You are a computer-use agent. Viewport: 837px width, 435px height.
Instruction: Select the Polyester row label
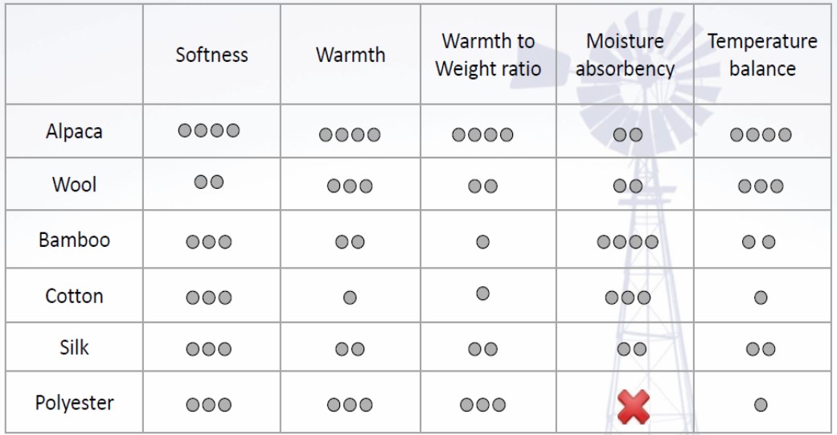point(74,403)
